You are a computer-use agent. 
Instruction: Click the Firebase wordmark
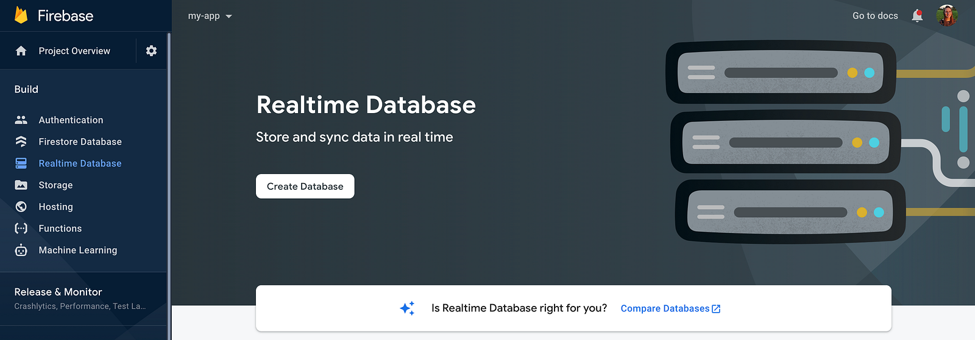tap(65, 16)
